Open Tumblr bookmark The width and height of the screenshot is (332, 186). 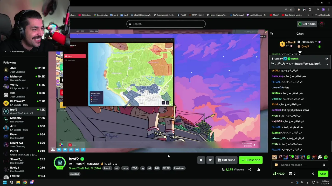pyautogui.click(x=182, y=15)
